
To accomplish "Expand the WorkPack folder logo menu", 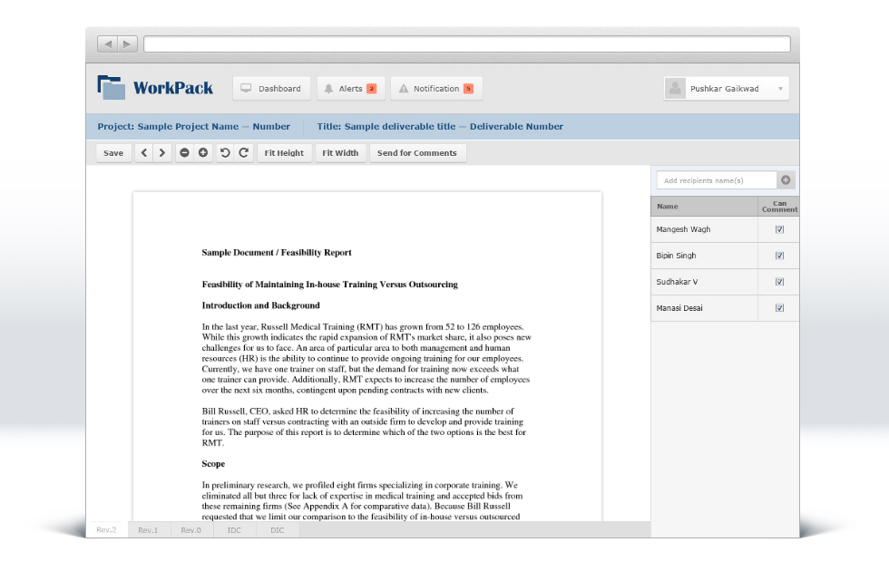I will [x=111, y=87].
